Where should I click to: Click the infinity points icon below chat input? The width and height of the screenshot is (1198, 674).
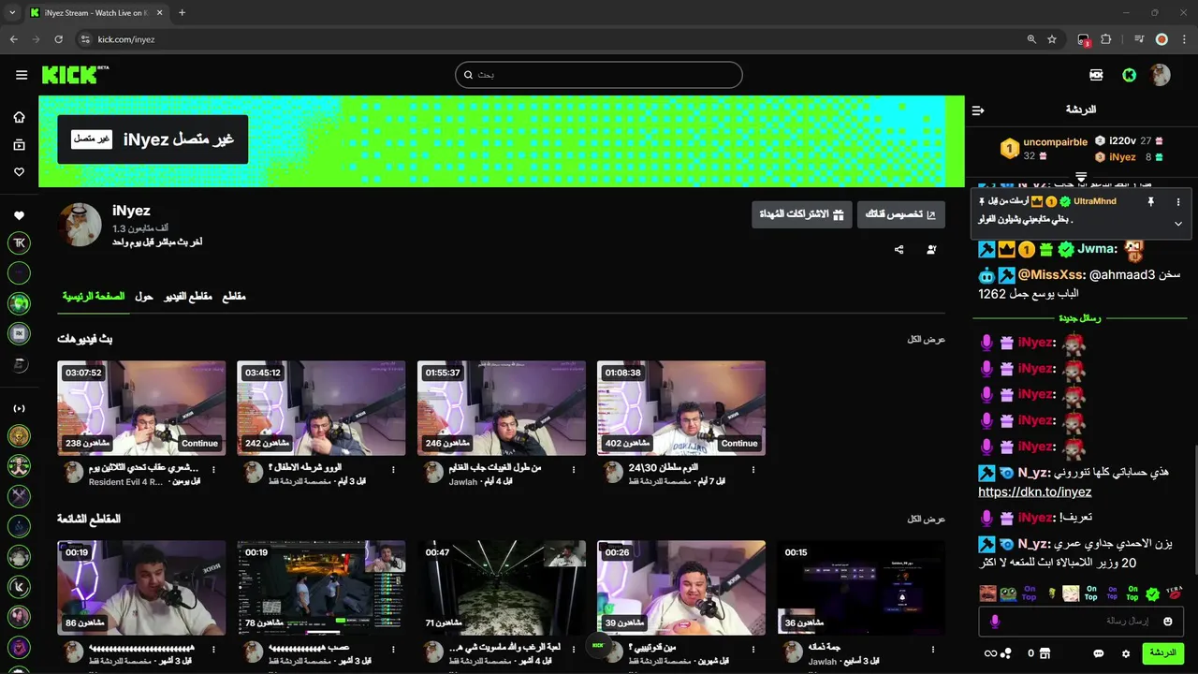998,653
